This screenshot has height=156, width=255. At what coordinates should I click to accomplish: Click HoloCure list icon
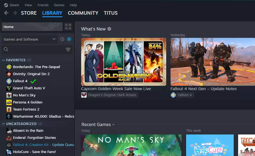(x=9, y=152)
